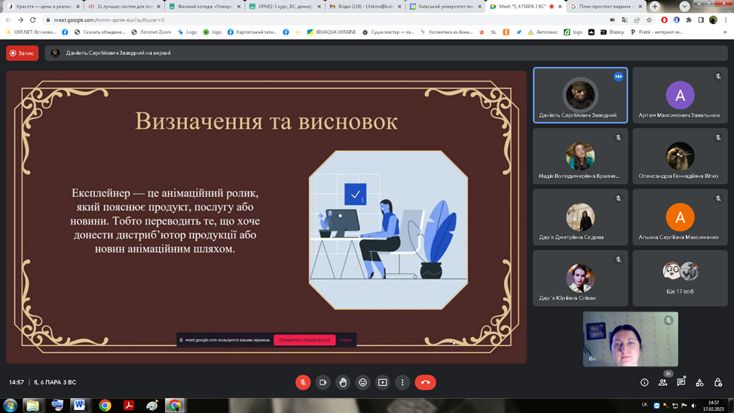Open the in-call chat panel
The height and width of the screenshot is (413, 734).
(x=681, y=383)
